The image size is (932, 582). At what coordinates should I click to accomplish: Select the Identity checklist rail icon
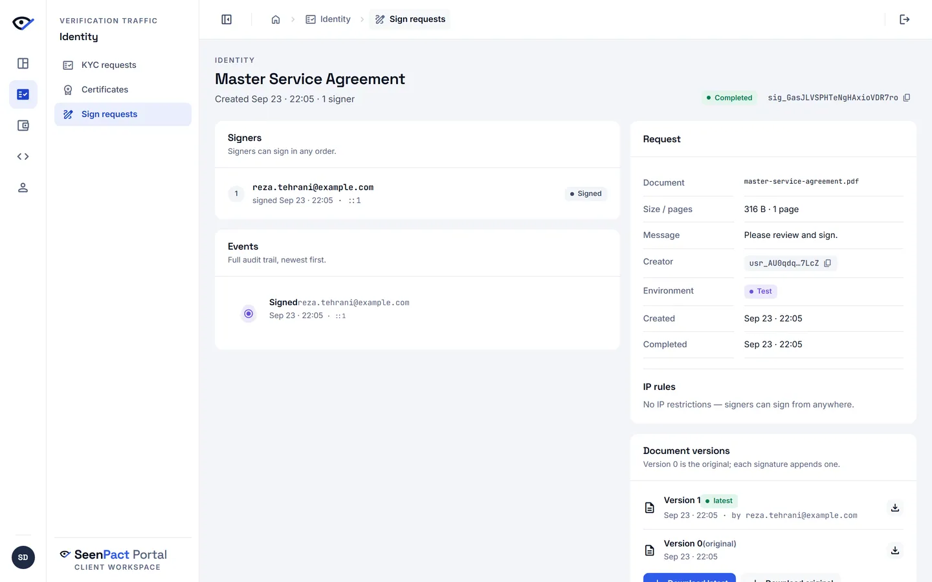[x=23, y=94]
